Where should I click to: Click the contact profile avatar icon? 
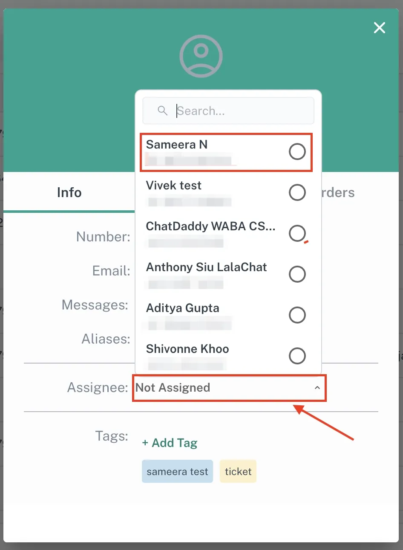(x=201, y=56)
